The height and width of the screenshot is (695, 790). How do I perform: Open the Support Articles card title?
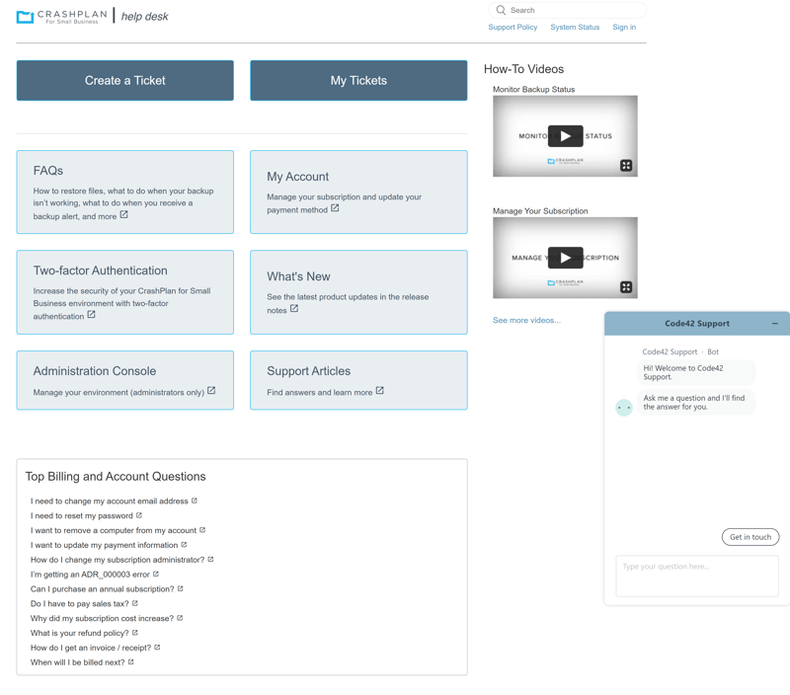[309, 371]
